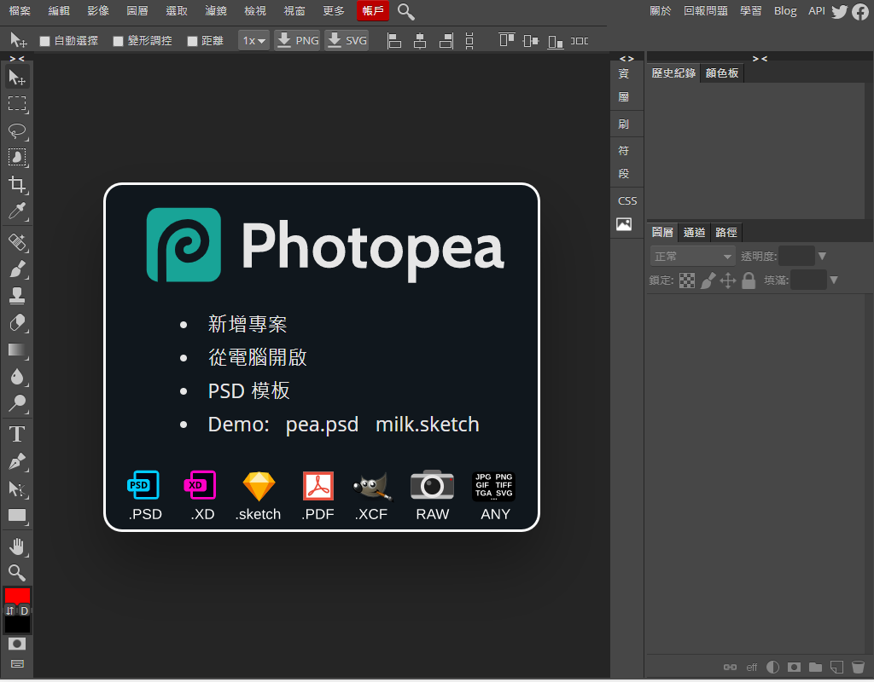Open the 圖層 menu in the menu bar
Viewport: 874px width, 682px height.
[x=137, y=11]
